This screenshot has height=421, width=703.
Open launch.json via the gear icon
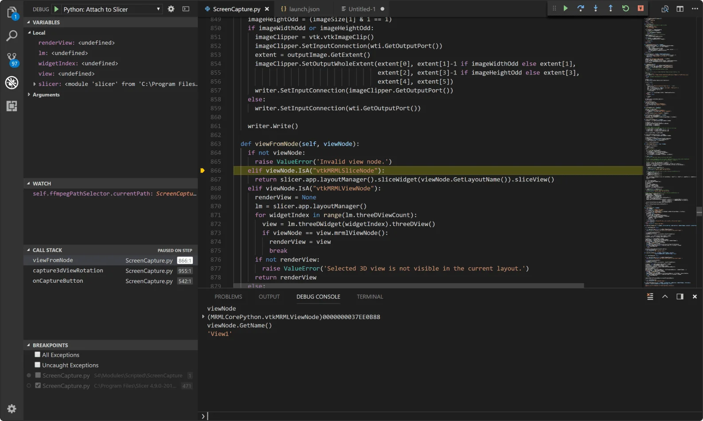(x=171, y=9)
